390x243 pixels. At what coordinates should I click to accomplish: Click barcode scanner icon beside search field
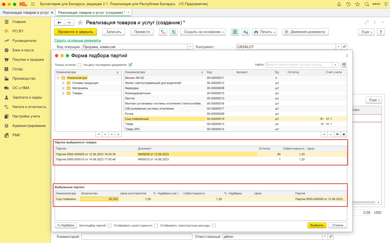click(344, 65)
